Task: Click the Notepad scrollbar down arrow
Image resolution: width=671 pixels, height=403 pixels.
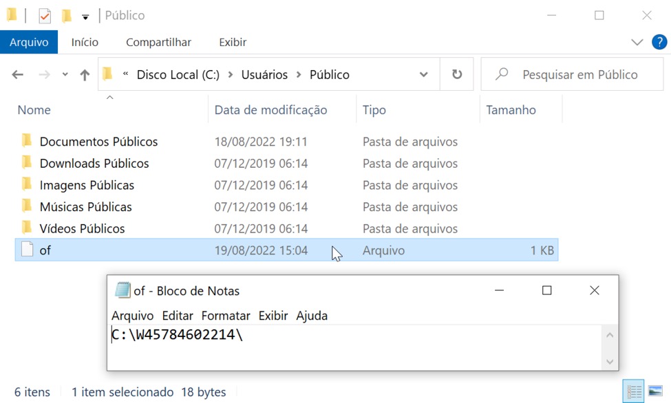Action: tap(609, 361)
